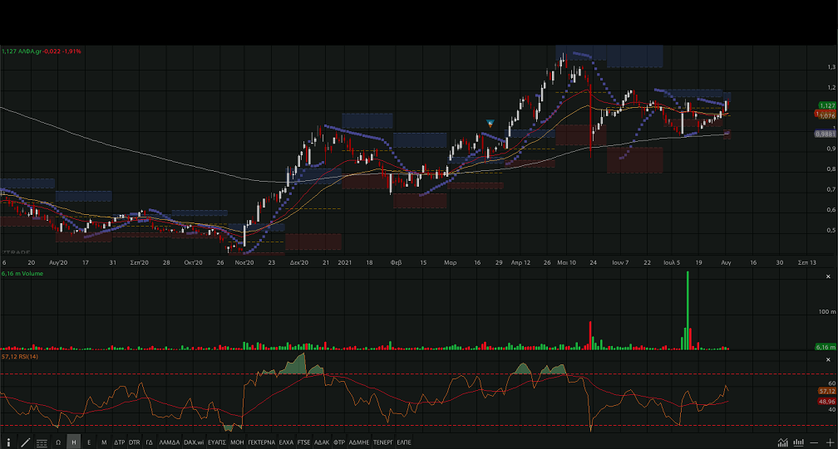Viewport: 838px width, 449px height.
Task: Open the DAX.wi symbol shortcut
Action: (x=194, y=442)
